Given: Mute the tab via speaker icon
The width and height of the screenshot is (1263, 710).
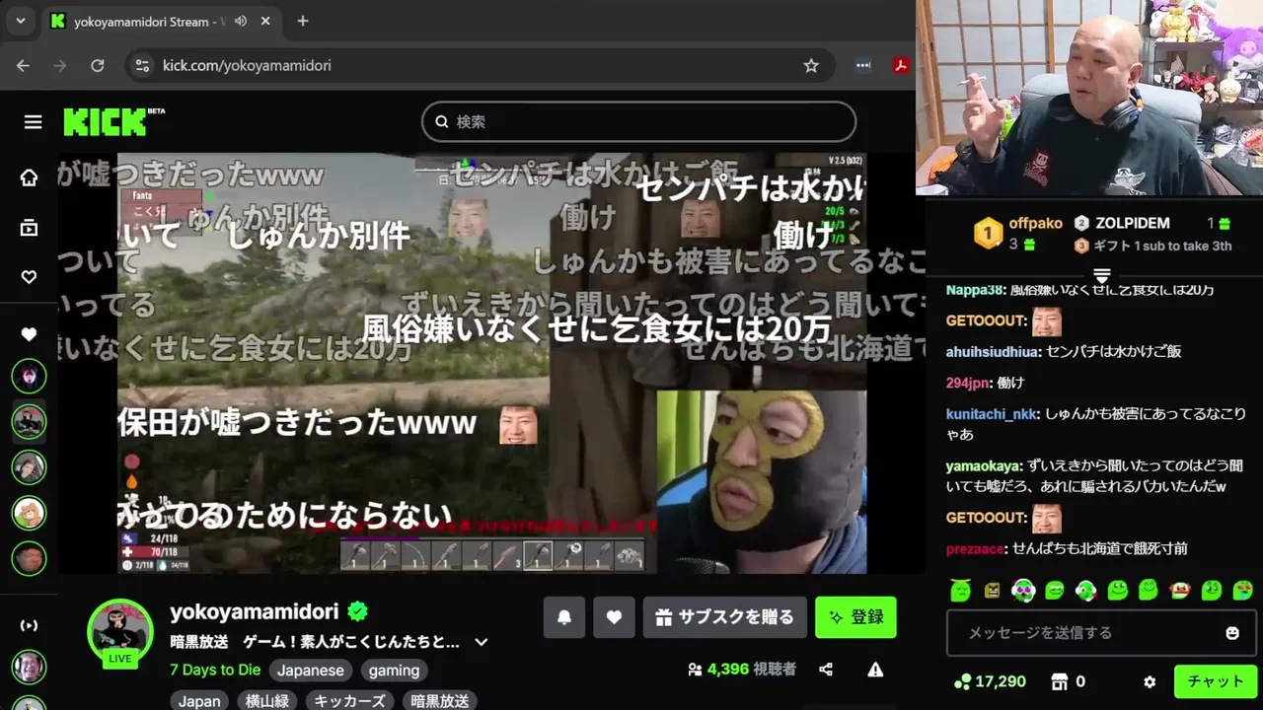Looking at the screenshot, I should coord(241,21).
